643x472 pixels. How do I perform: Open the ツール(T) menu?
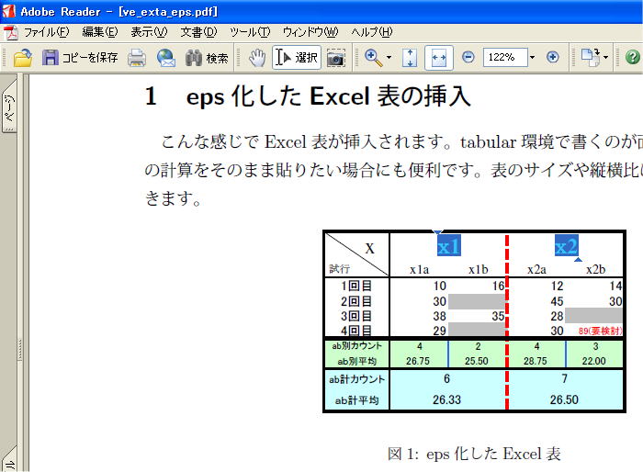click(250, 32)
